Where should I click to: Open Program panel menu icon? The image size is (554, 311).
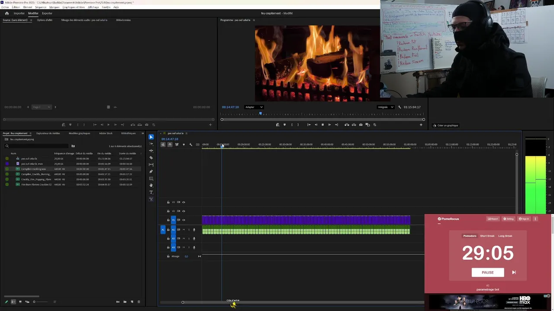click(254, 20)
